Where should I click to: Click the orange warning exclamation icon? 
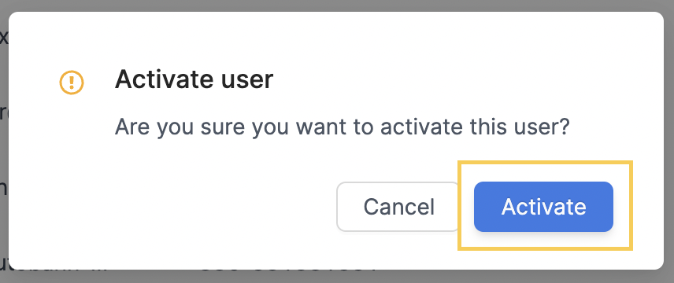72,82
